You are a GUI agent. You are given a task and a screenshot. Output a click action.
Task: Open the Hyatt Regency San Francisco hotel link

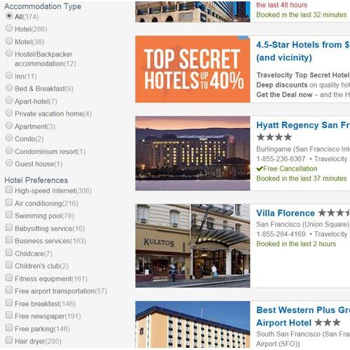tap(303, 125)
